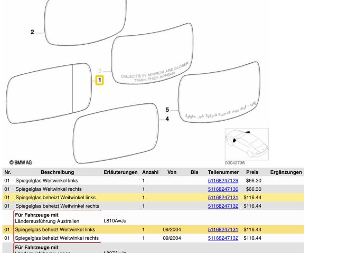
Task: Select callout number 2 in the diagram
Action: pos(32,32)
